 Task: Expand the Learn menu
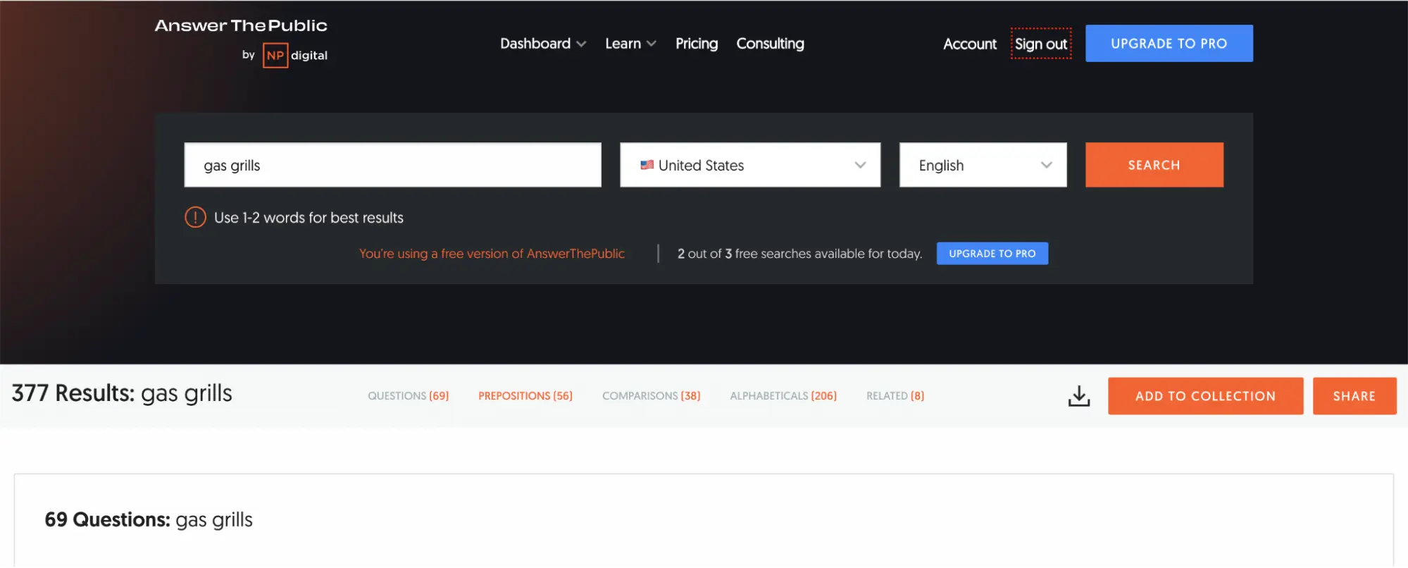click(630, 44)
